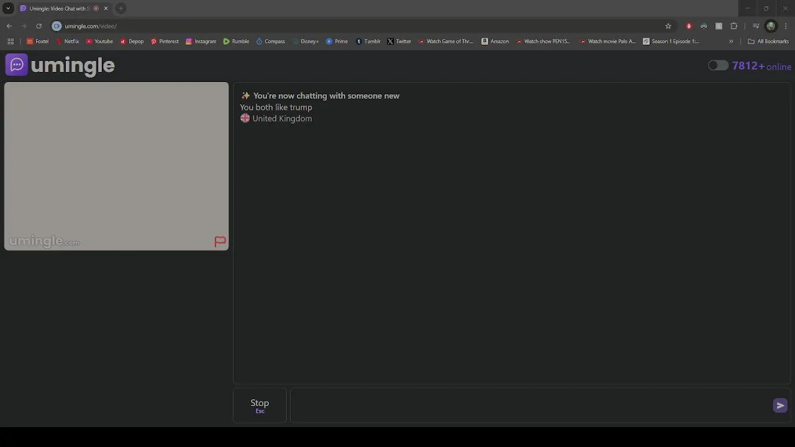Open the Youtube bookmark
This screenshot has height=447, width=795.
point(99,42)
